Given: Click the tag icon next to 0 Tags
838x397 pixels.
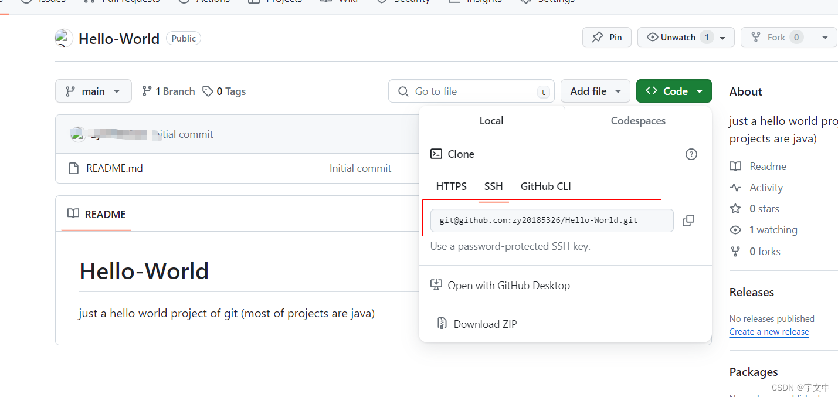Looking at the screenshot, I should click(x=208, y=91).
